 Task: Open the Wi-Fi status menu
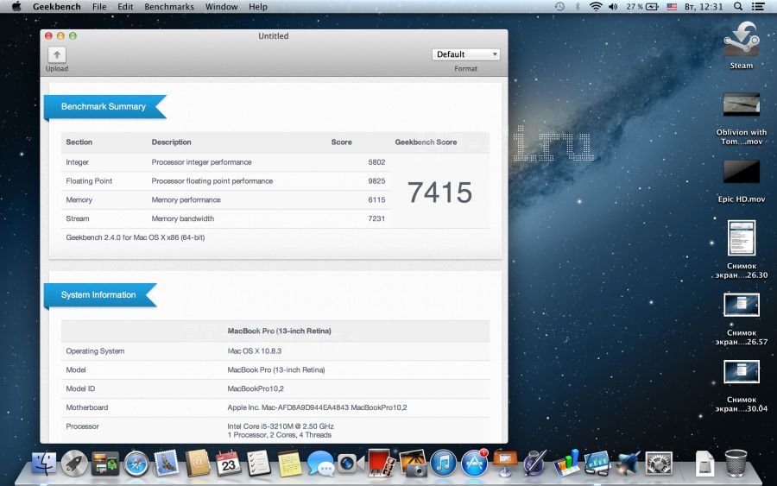click(x=596, y=7)
